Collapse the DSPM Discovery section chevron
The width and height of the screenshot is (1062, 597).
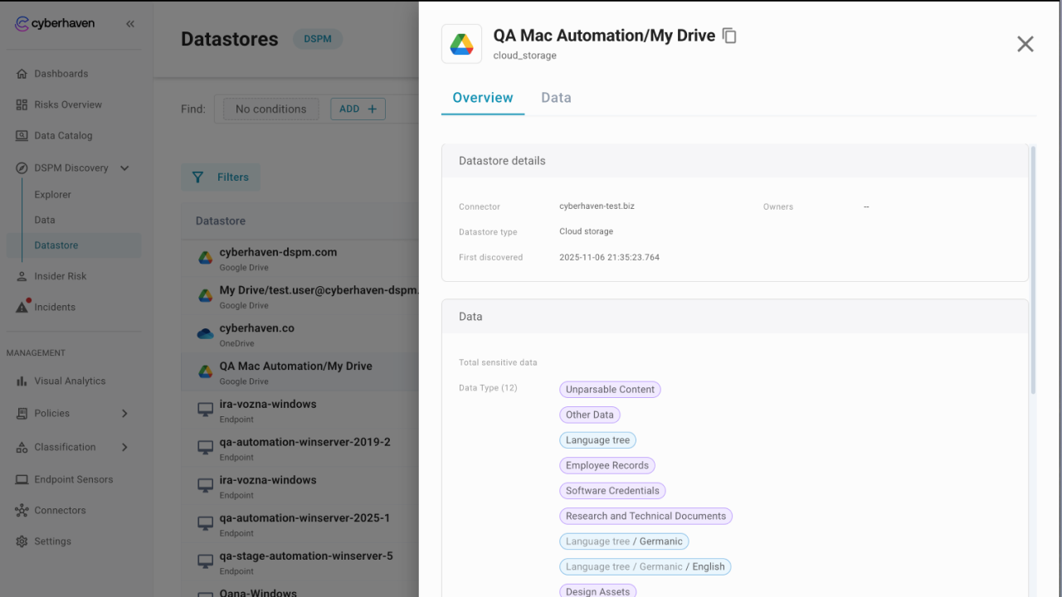click(124, 168)
